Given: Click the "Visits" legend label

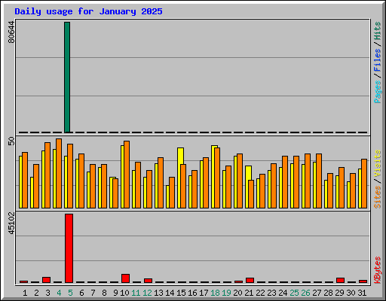Looking at the screenshot, I should tap(378, 163).
